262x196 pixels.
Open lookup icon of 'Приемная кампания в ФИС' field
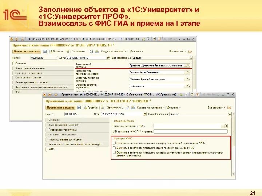tap(226, 126)
